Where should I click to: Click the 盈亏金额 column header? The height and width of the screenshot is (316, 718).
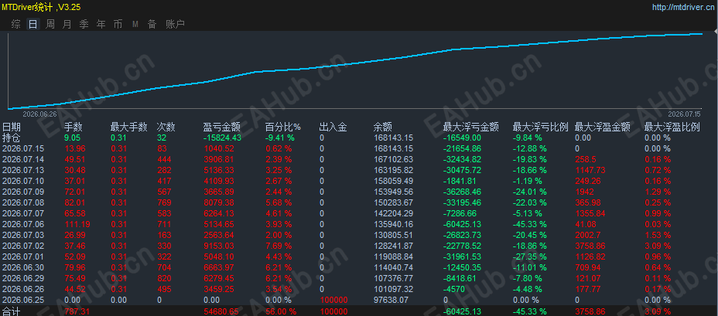coord(221,127)
